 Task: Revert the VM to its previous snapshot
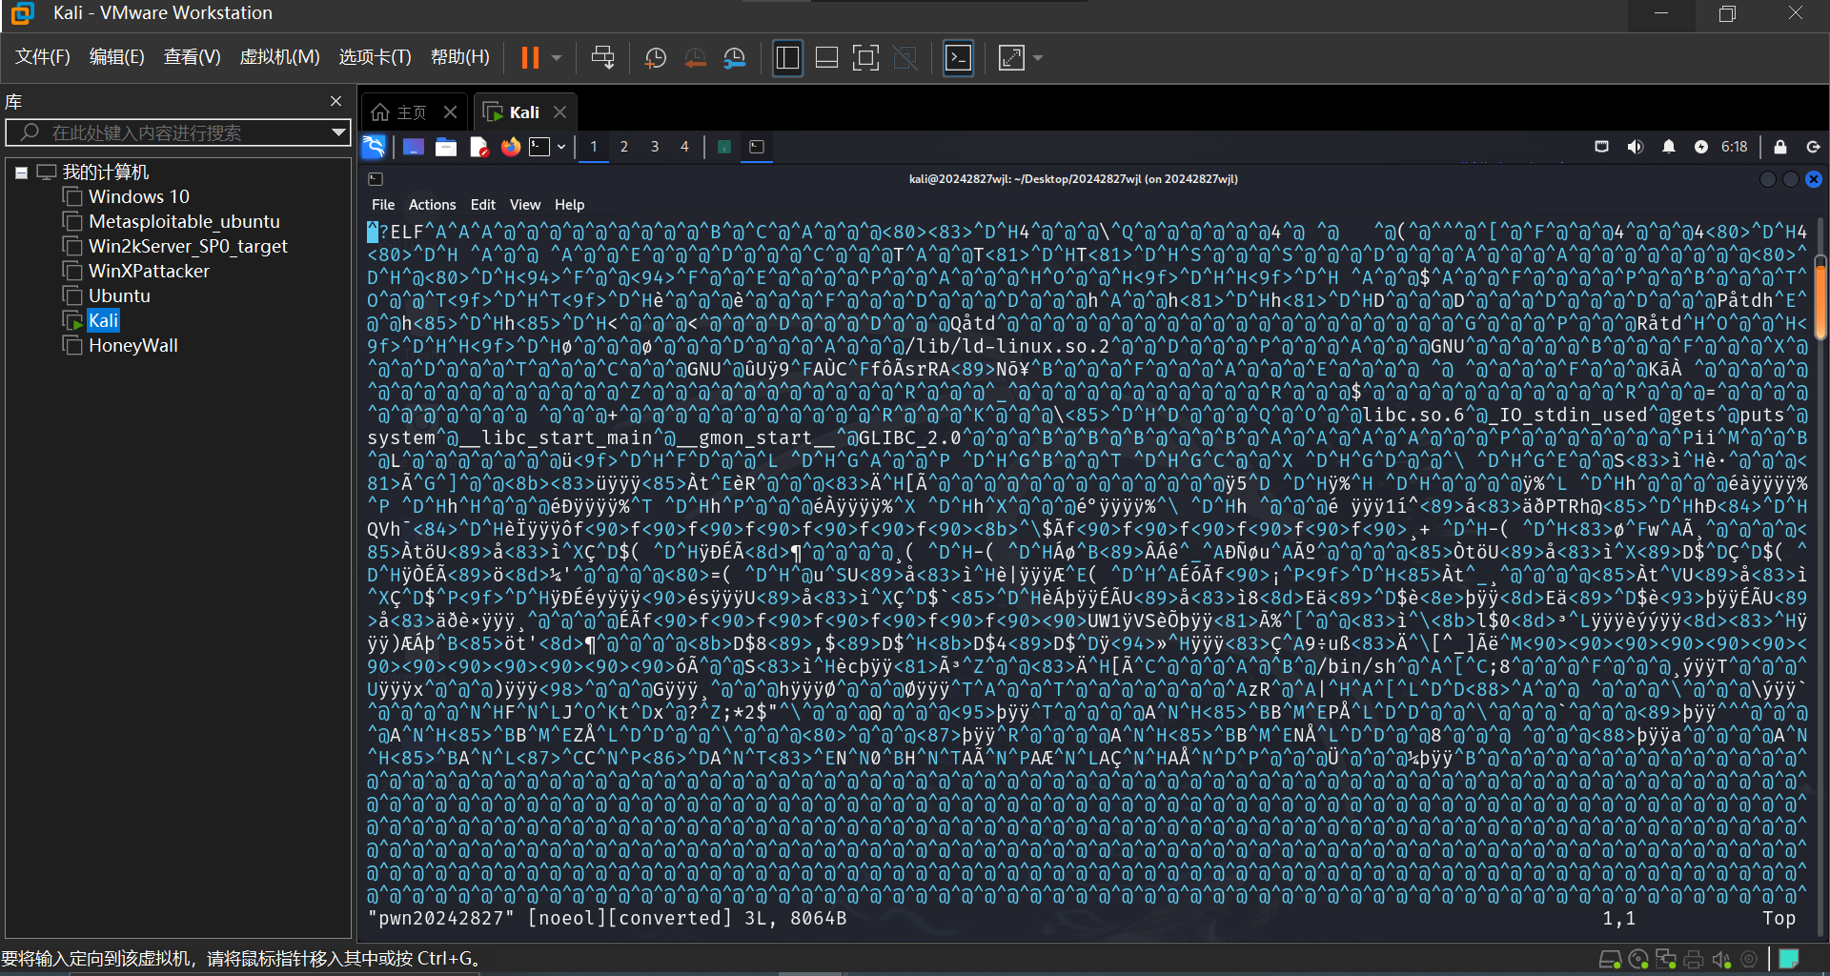[x=696, y=58]
